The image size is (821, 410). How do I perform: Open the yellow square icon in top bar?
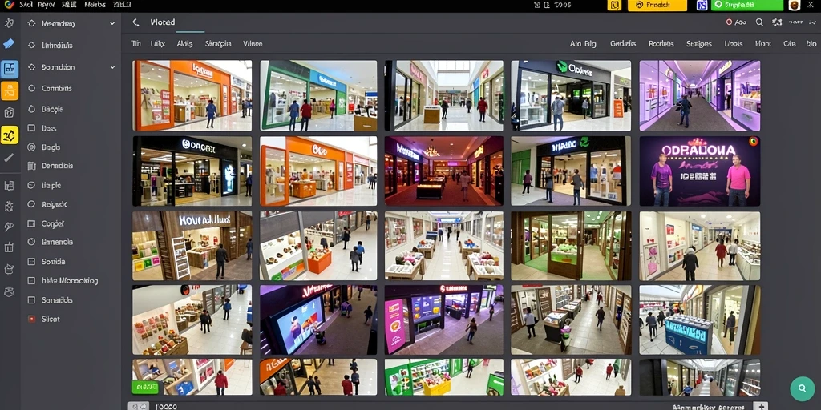614,6
